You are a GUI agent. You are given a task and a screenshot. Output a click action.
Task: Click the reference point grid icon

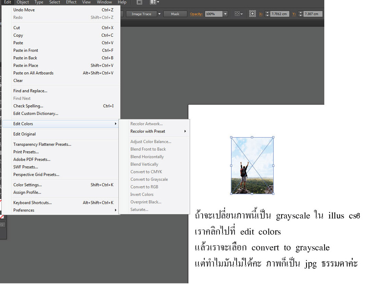tap(252, 14)
